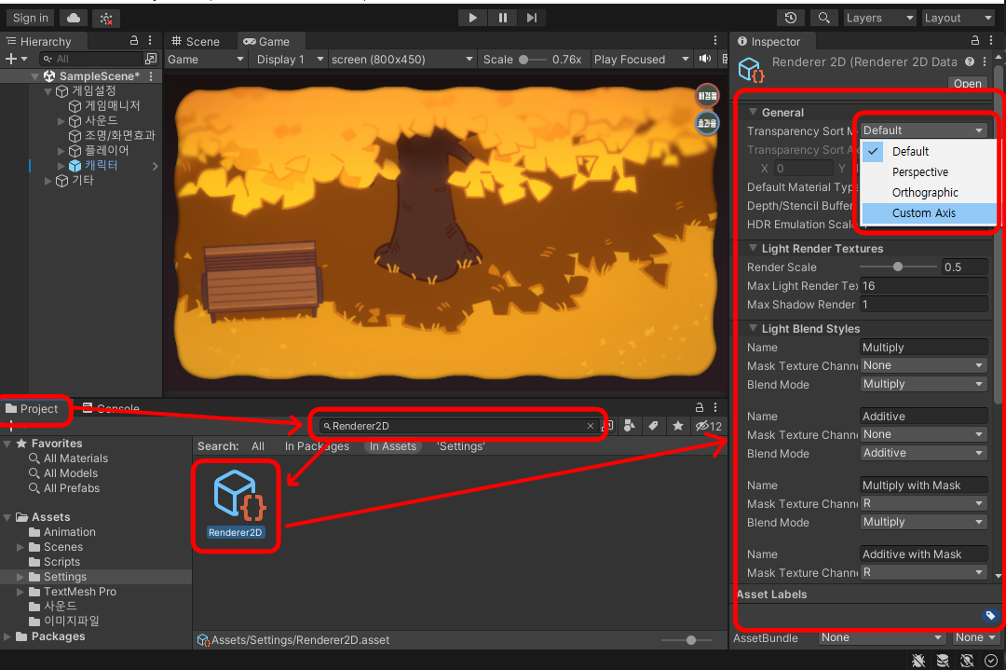Expand the 기타 object
The width and height of the screenshot is (1006, 670).
point(48,181)
